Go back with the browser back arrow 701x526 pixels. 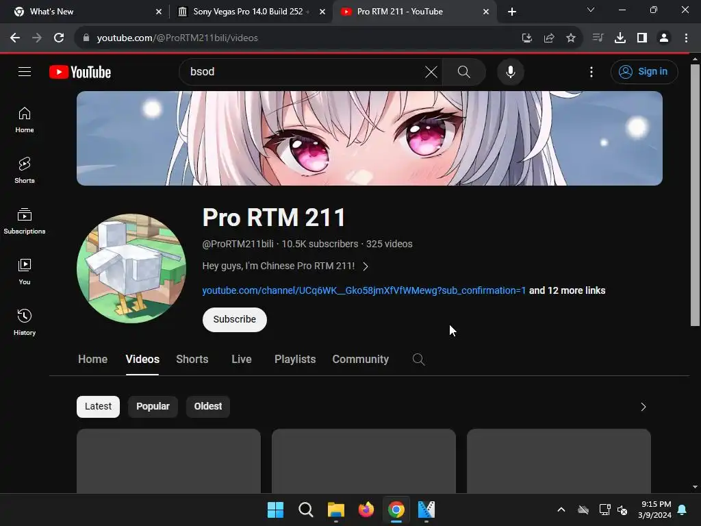15,38
